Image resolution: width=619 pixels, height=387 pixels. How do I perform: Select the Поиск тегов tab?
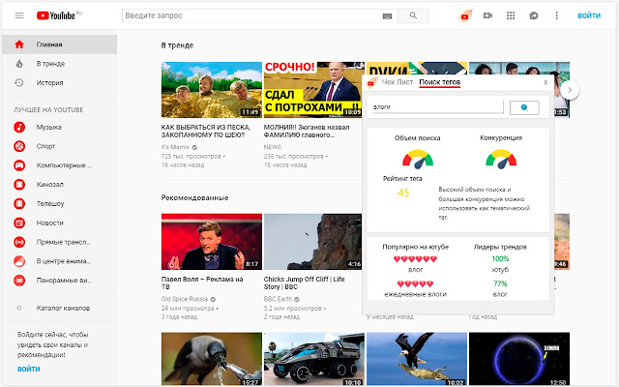[x=439, y=82]
